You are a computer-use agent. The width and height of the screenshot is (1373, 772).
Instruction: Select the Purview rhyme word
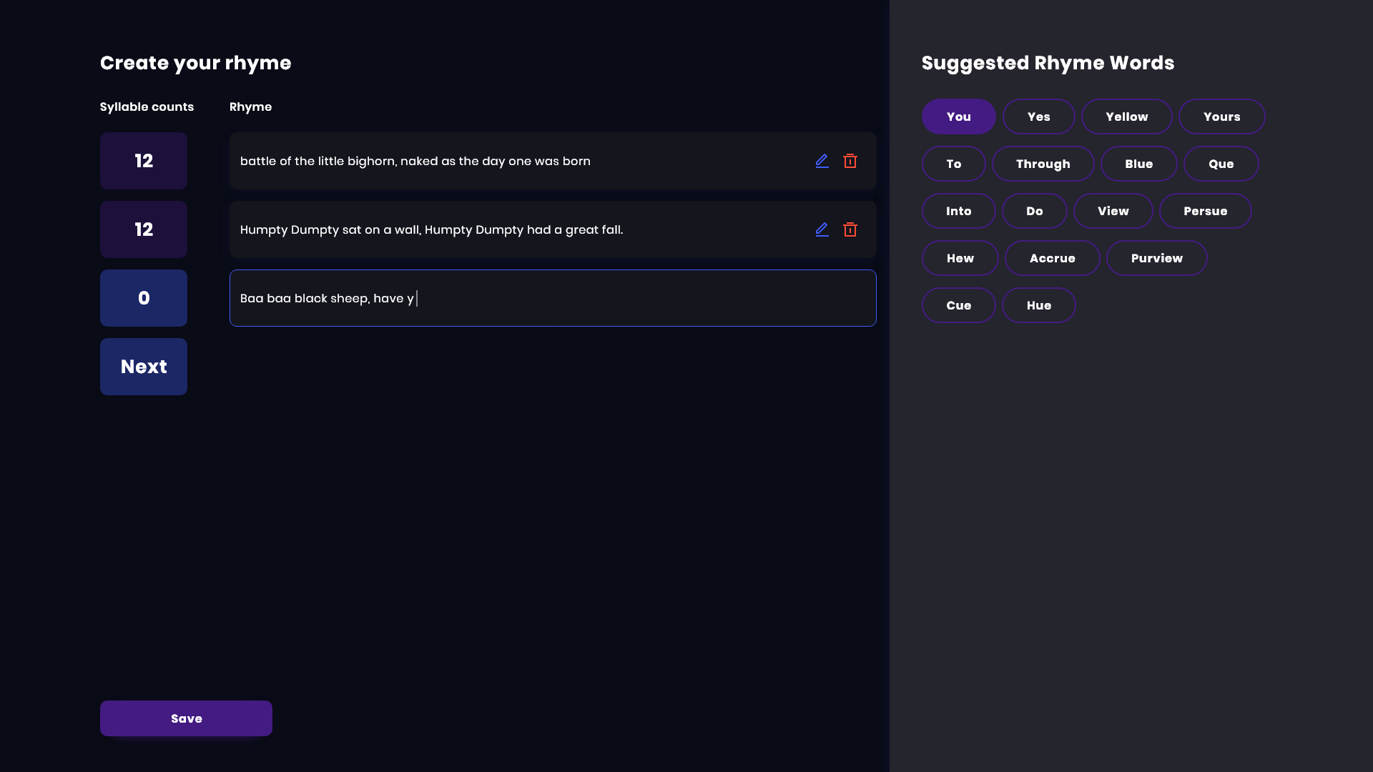(x=1156, y=258)
